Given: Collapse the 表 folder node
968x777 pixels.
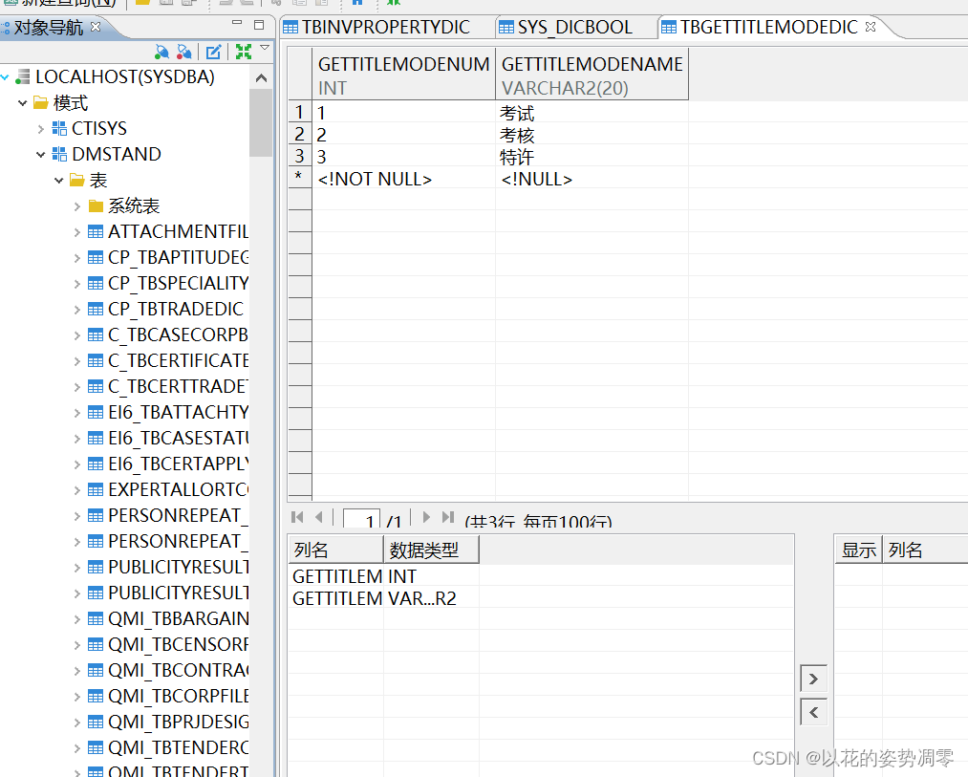Looking at the screenshot, I should (59, 181).
